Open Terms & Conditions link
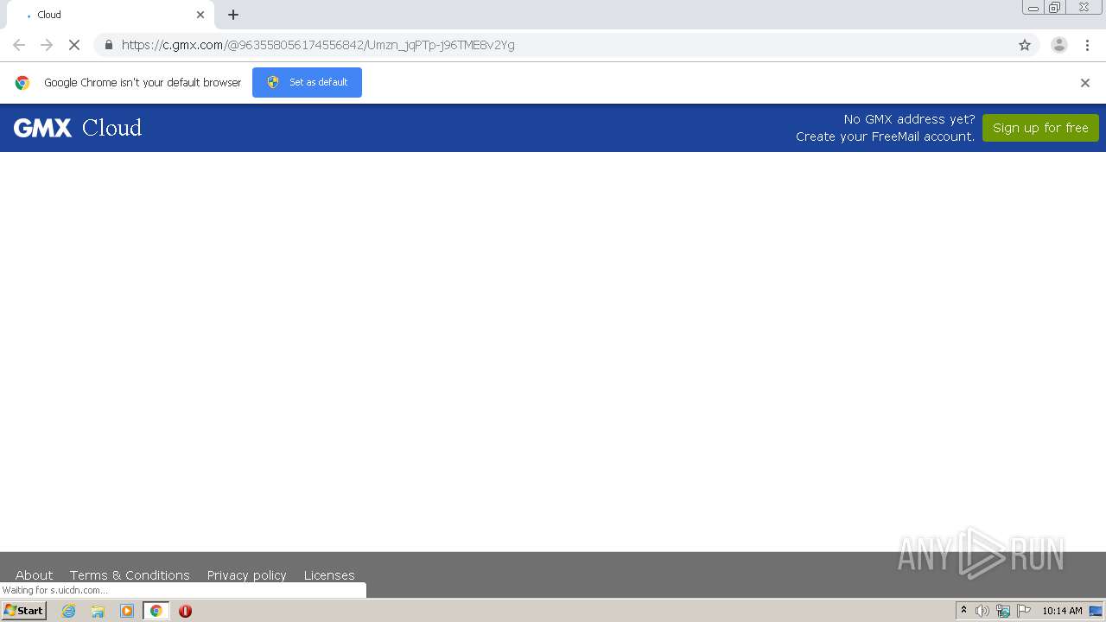The width and height of the screenshot is (1106, 622). (x=130, y=575)
